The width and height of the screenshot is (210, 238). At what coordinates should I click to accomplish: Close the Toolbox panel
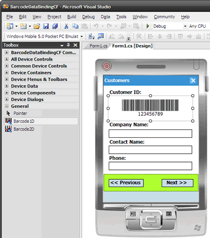click(76, 45)
